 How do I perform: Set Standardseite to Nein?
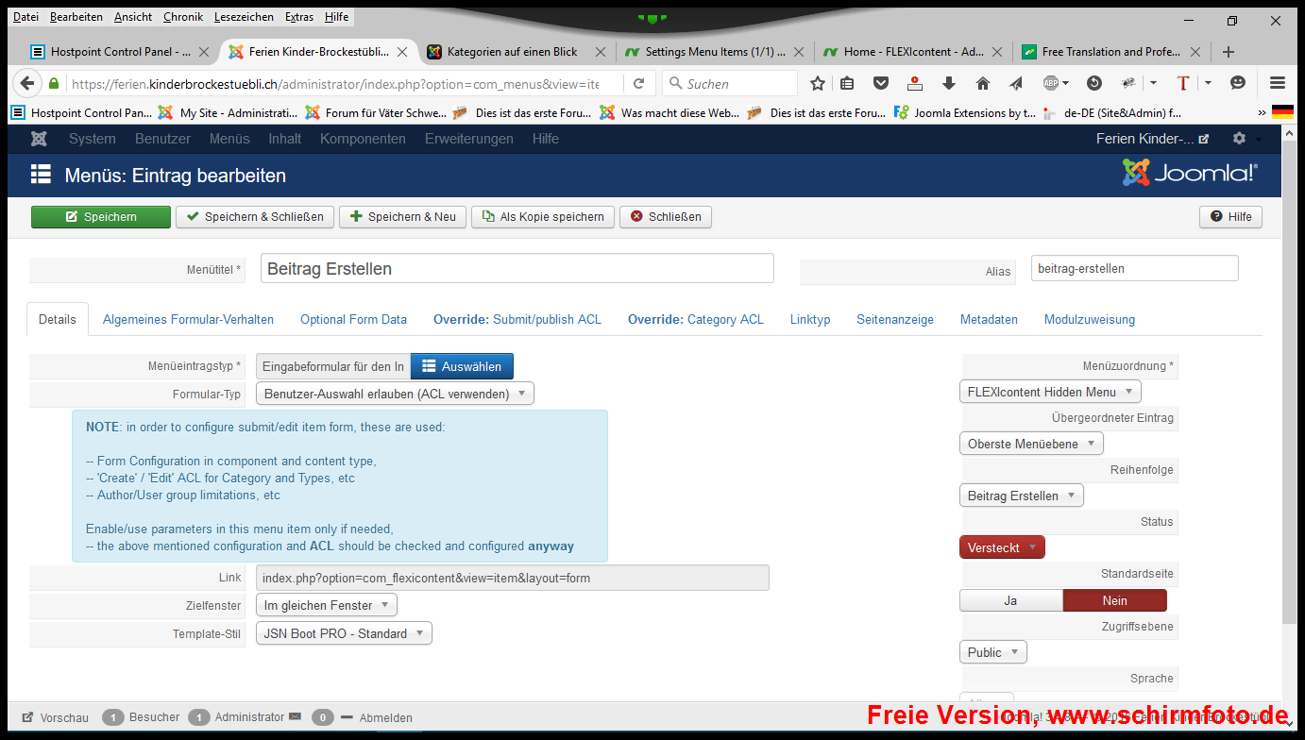1114,600
